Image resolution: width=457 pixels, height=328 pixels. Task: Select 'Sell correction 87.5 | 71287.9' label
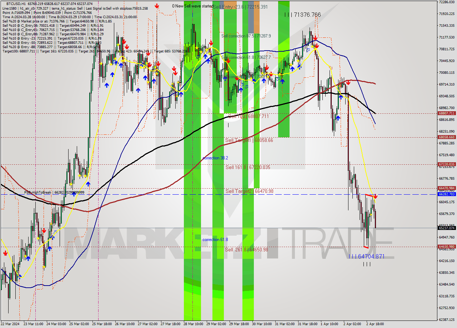pyautogui.click(x=246, y=36)
